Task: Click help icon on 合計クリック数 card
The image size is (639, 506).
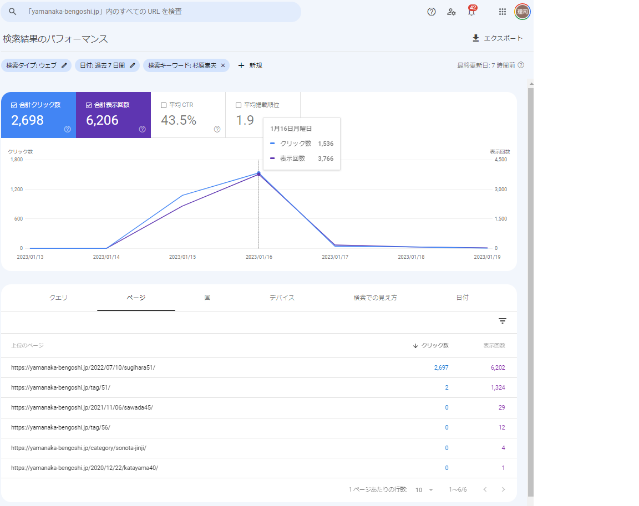Action: (x=67, y=129)
